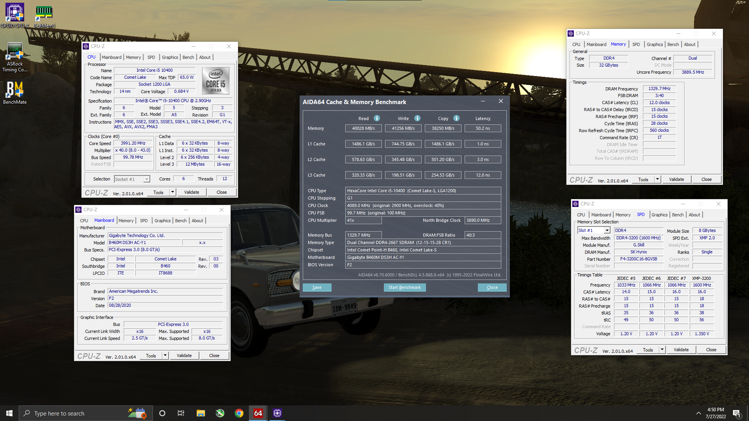Click the Memory Latency 50.2 ns field
Screen dimensions: 749x421
click(483, 128)
